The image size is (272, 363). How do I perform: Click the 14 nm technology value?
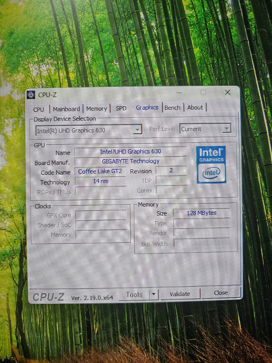(x=100, y=181)
